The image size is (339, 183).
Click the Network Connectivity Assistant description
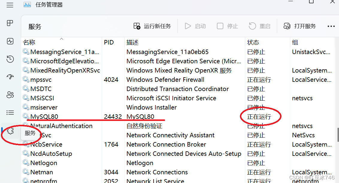[170, 135]
